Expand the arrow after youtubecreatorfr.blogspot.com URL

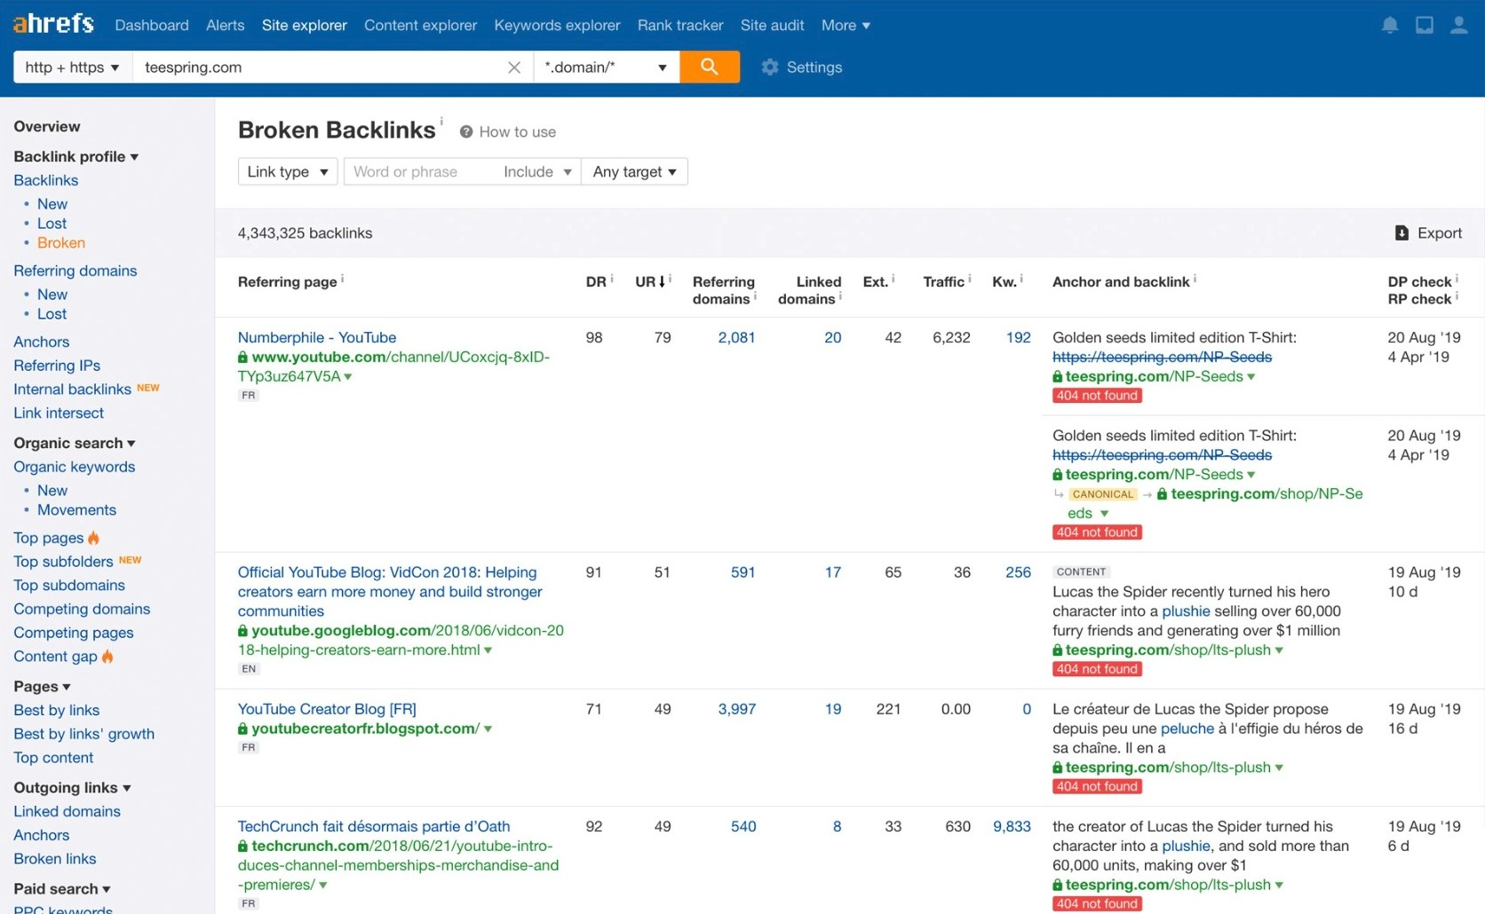488,729
